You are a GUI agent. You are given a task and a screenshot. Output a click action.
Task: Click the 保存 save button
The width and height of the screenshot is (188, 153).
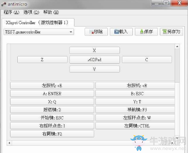[x=146, y=32]
